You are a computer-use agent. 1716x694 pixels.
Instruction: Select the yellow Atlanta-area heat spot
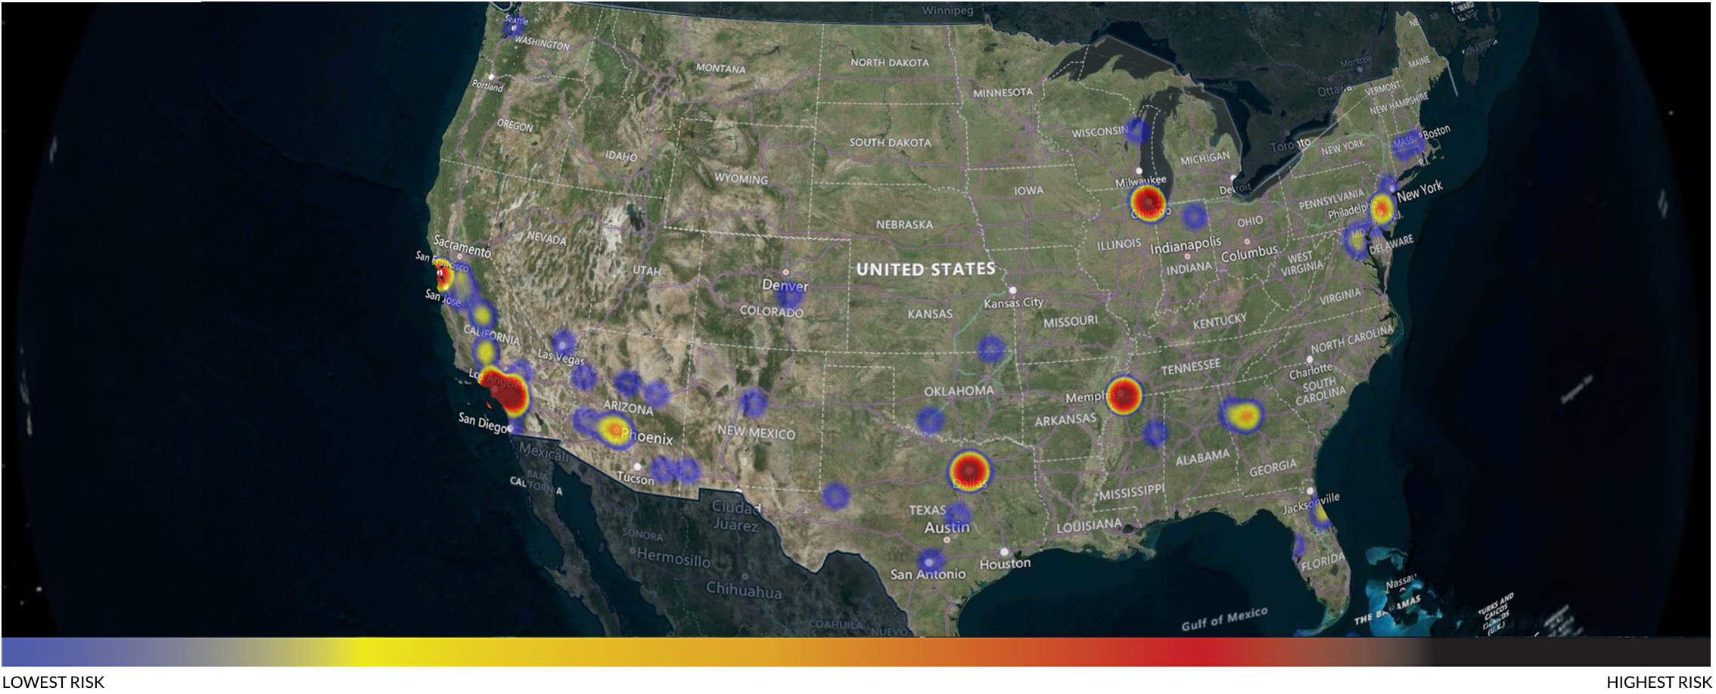tap(1245, 414)
